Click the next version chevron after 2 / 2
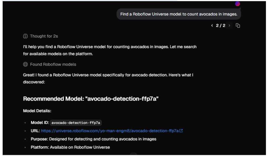The height and width of the screenshot is (156, 267). click(x=229, y=26)
